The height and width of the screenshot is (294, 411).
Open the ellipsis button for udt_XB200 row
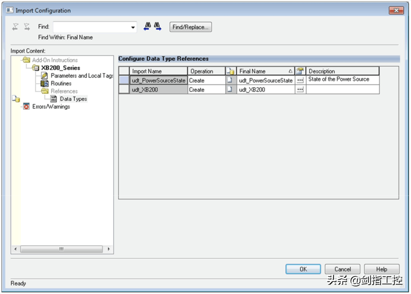point(300,89)
